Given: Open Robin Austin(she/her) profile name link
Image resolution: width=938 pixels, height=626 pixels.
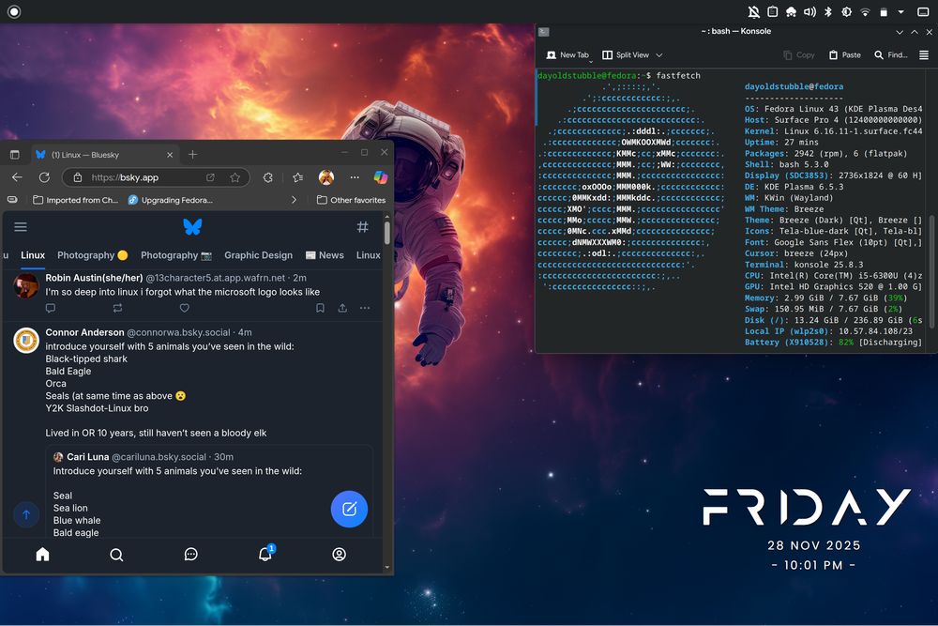Looking at the screenshot, I should tap(94, 278).
